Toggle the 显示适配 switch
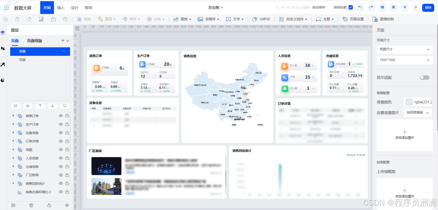438x210 pixels. click(425, 78)
